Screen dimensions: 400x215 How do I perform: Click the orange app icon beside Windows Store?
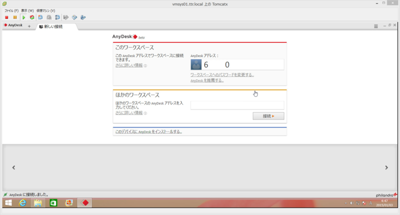tap(69, 203)
